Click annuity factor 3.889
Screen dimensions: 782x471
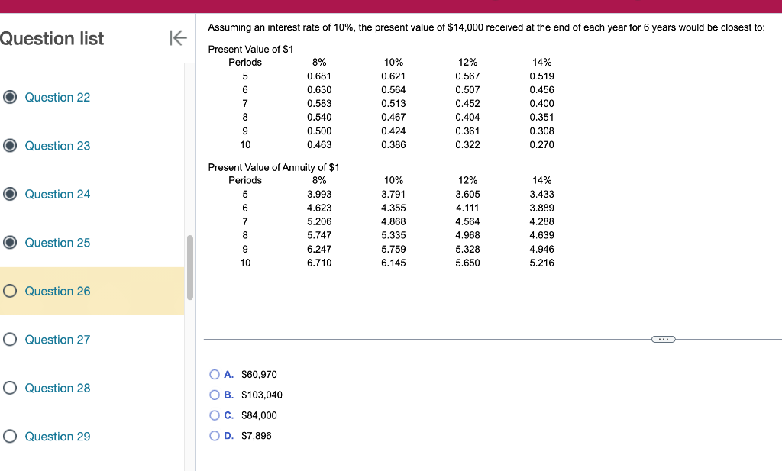(541, 208)
